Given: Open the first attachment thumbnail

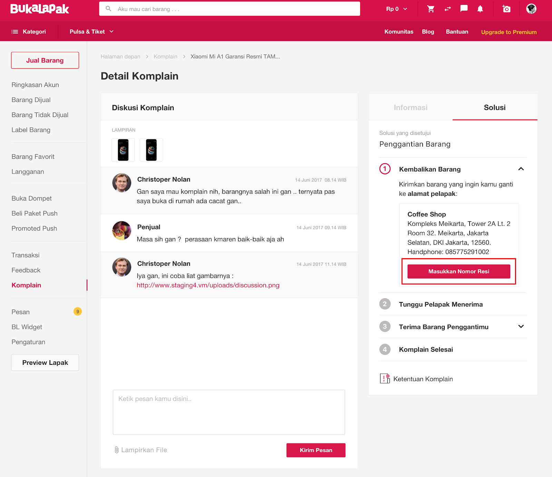Looking at the screenshot, I should 123,150.
